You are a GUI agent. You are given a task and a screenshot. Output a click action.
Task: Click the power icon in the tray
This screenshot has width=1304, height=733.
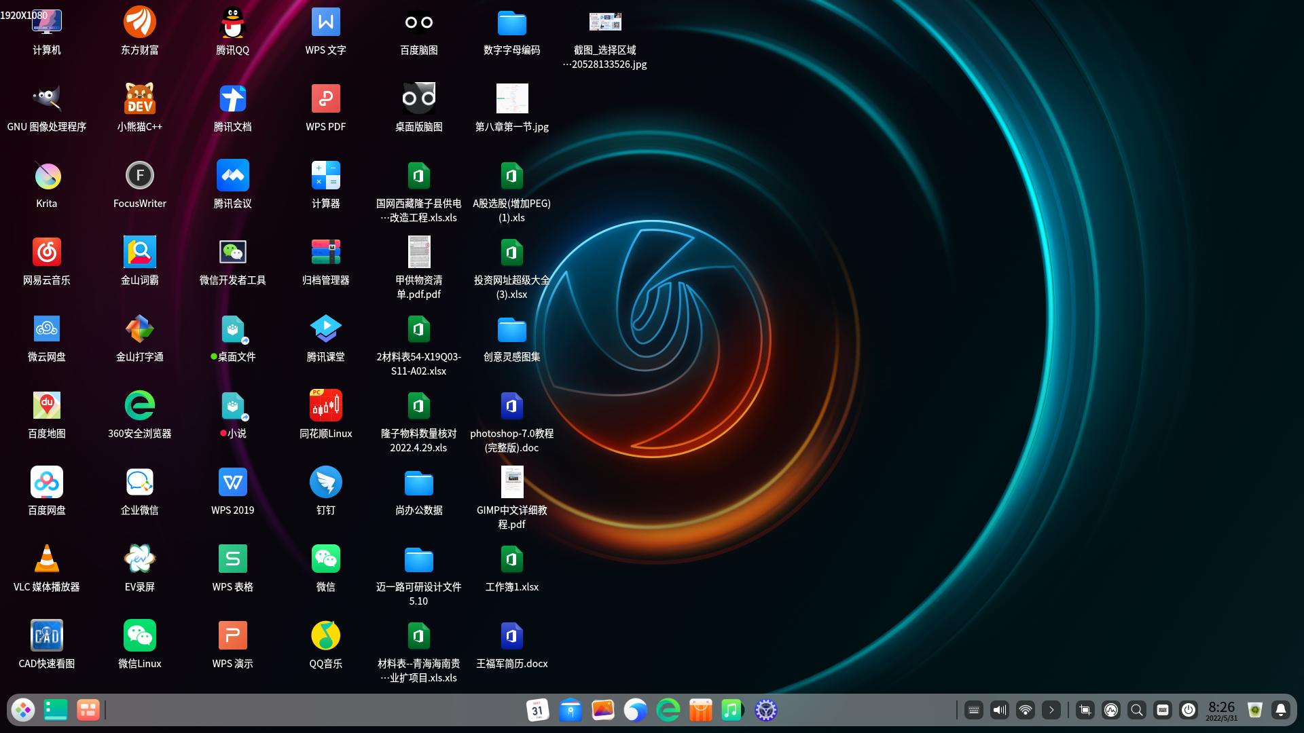pos(1189,710)
